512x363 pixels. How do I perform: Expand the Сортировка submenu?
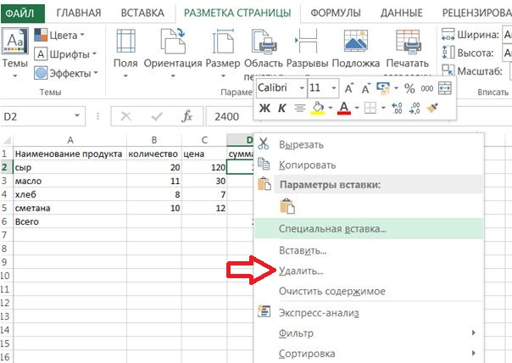[x=369, y=354]
